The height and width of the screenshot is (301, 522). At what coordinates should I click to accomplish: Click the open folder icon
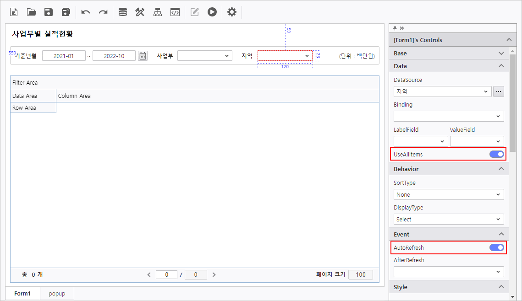tap(31, 12)
